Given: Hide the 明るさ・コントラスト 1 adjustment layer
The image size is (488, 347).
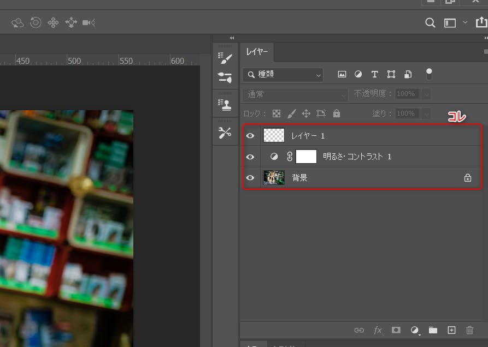Looking at the screenshot, I should point(250,157).
